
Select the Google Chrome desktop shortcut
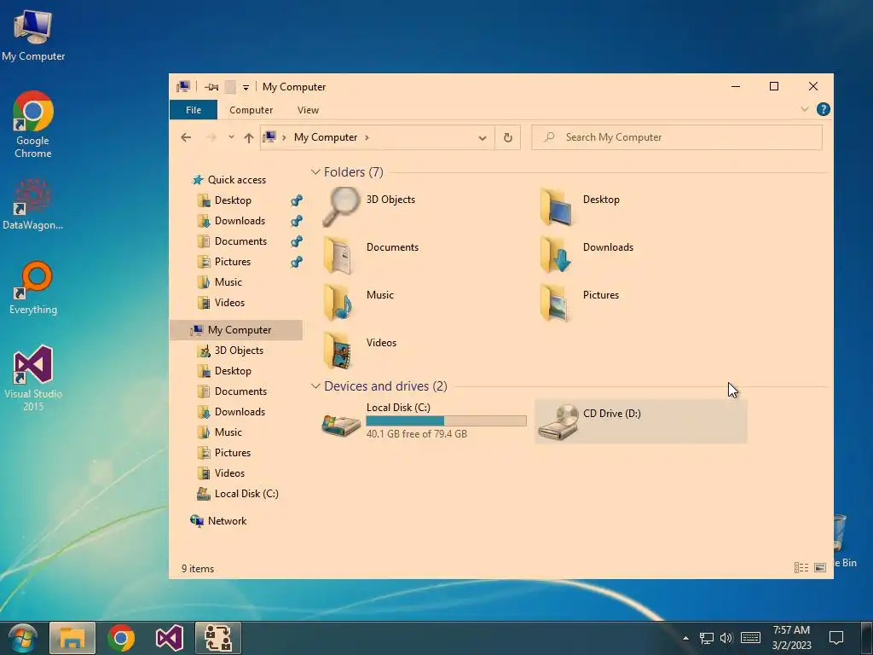click(x=33, y=125)
